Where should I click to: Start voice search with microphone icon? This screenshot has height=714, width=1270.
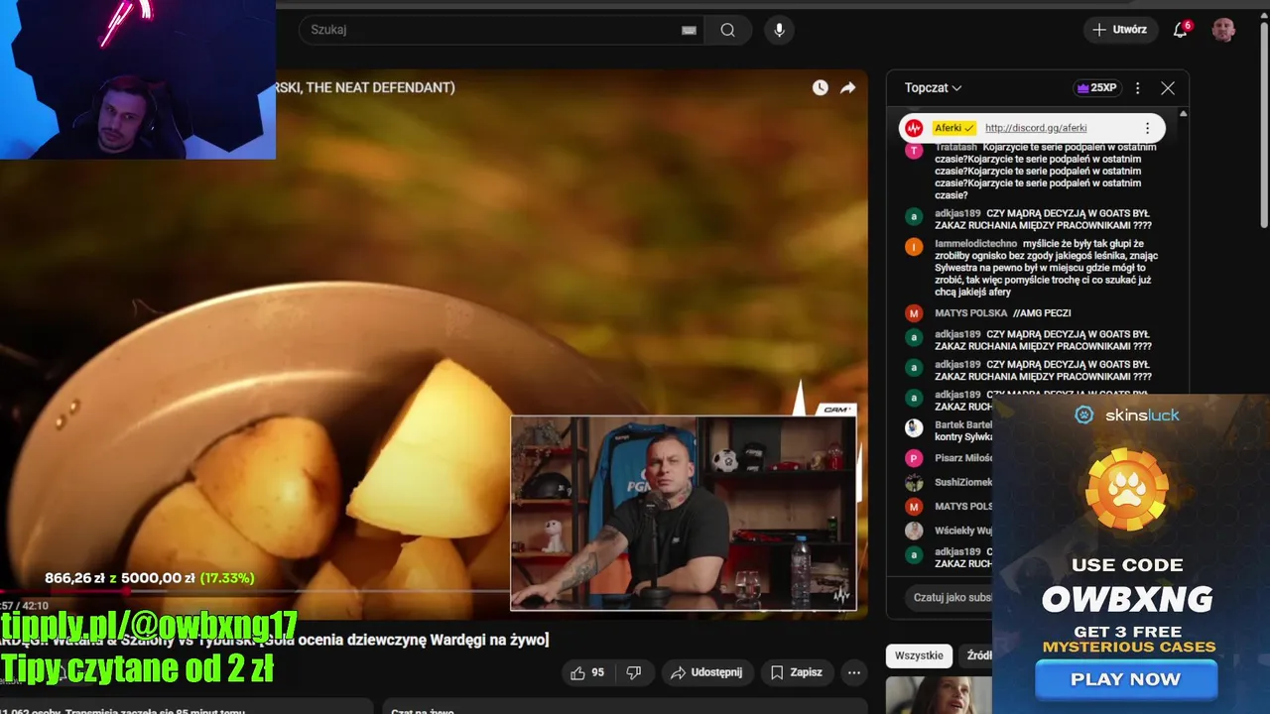click(779, 30)
